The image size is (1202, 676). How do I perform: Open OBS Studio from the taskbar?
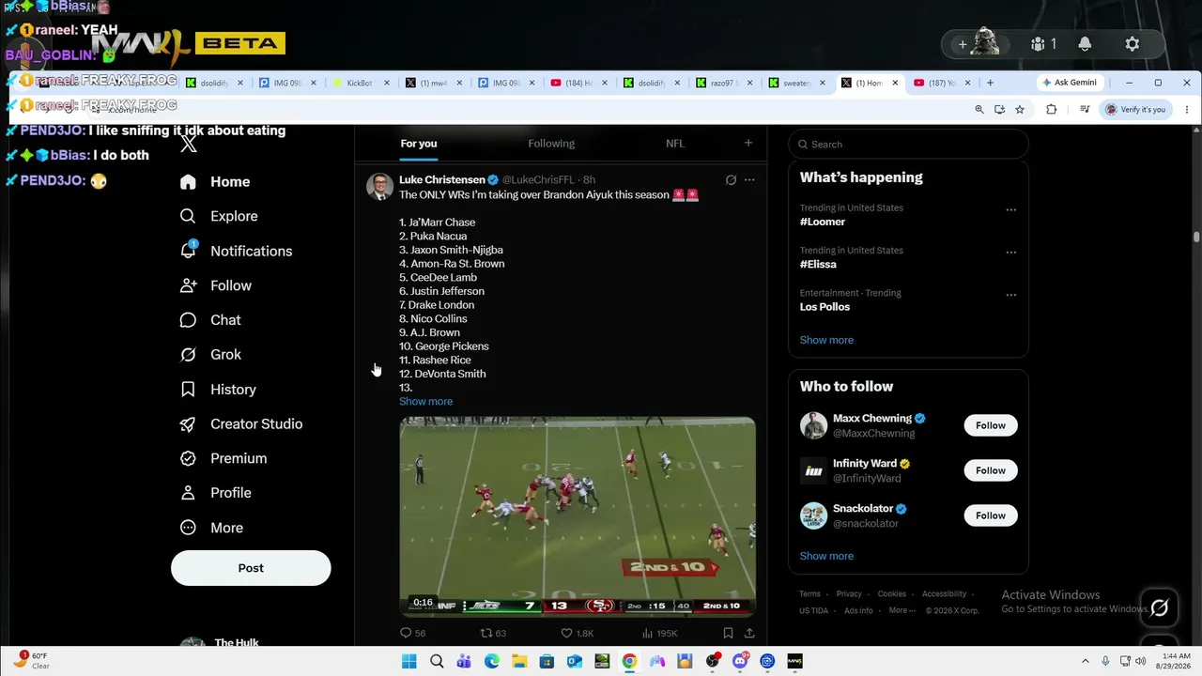[713, 661]
